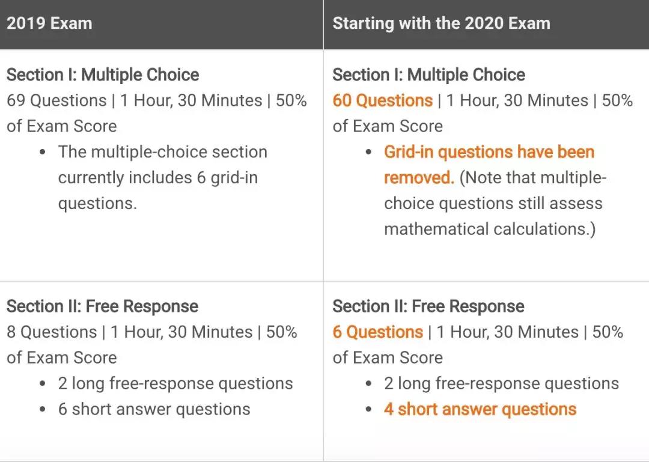Screen dimensions: 649x462
Task: Click "1 Hour, 30 Minutes" beside 69 Questions
Action: click(191, 100)
